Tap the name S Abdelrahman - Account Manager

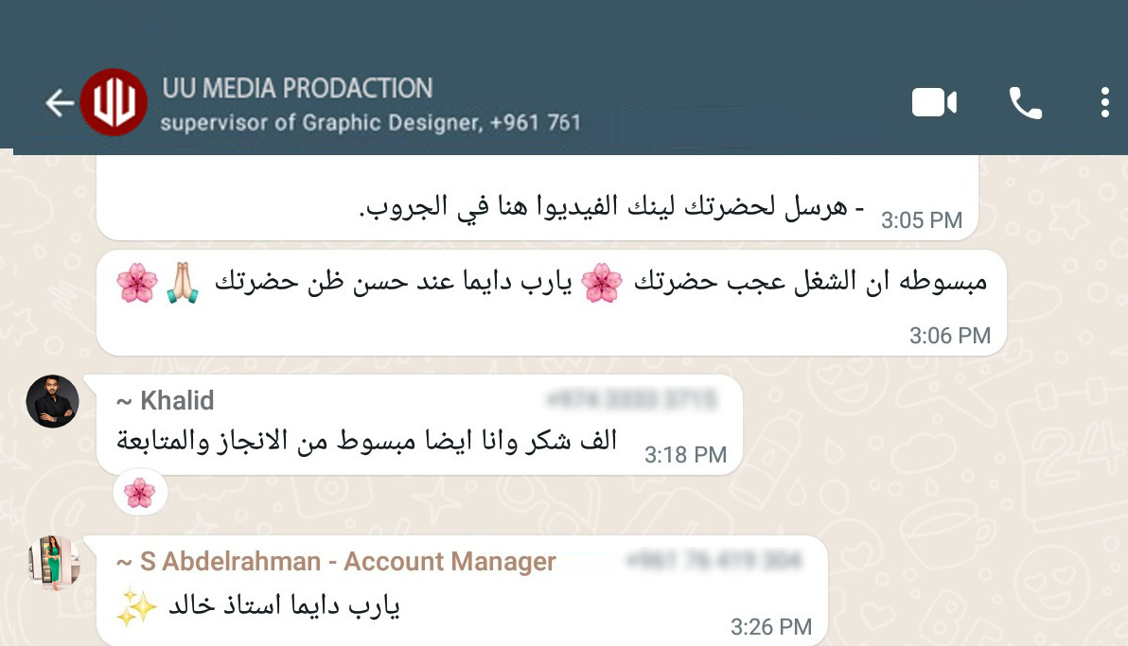[346, 562]
